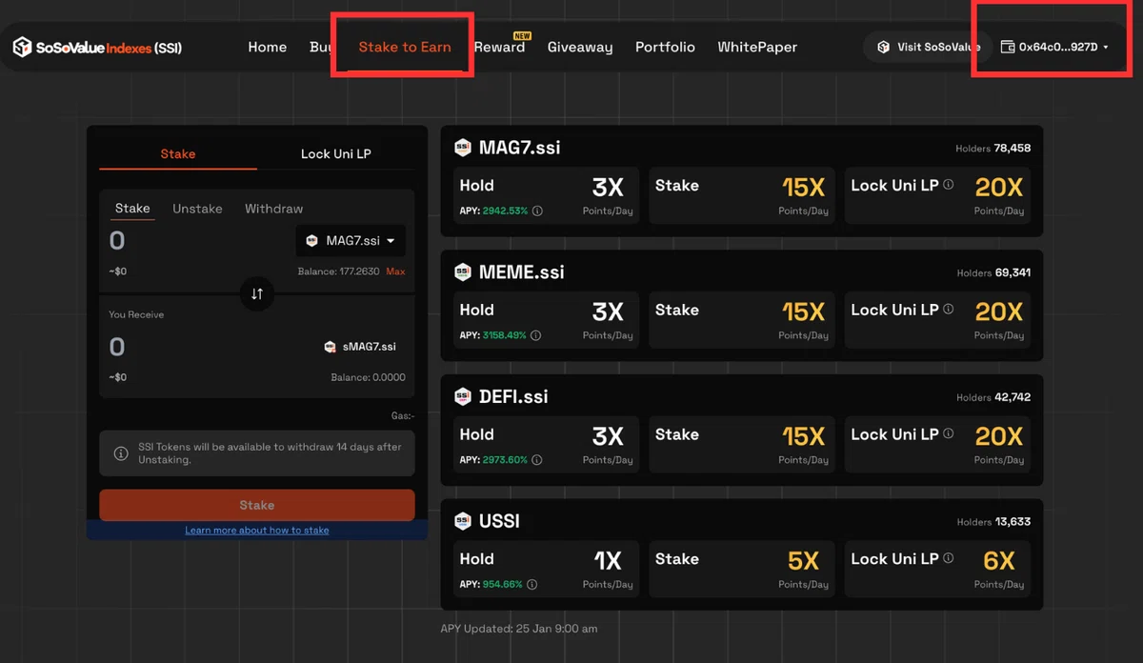
Task: Click the MEME.ssi card logo icon
Action: [x=463, y=271]
